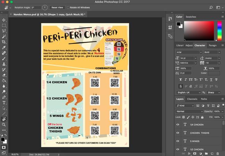This screenshot has height=156, width=225.
Task: Select the Polygonal Lasso tool
Action: coord(4,31)
